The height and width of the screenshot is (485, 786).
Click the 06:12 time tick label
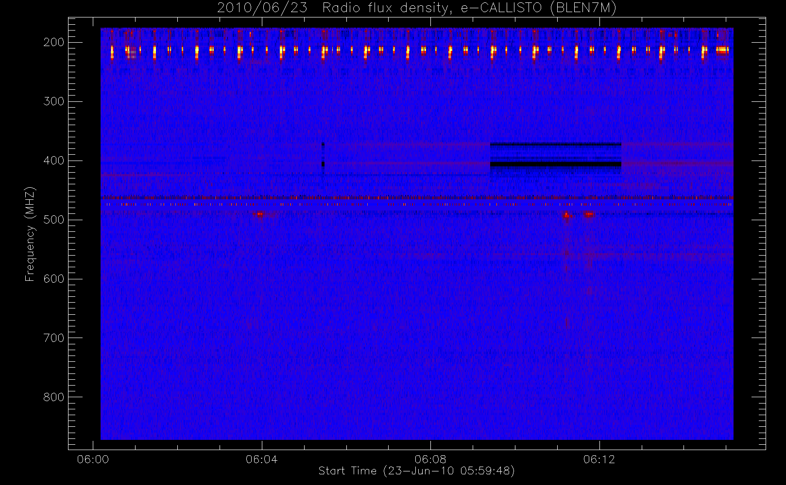pyautogui.click(x=599, y=459)
